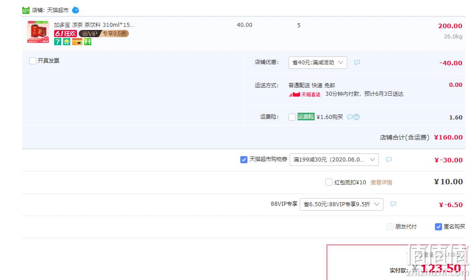Click the ¥160.00 store total

coord(448,137)
